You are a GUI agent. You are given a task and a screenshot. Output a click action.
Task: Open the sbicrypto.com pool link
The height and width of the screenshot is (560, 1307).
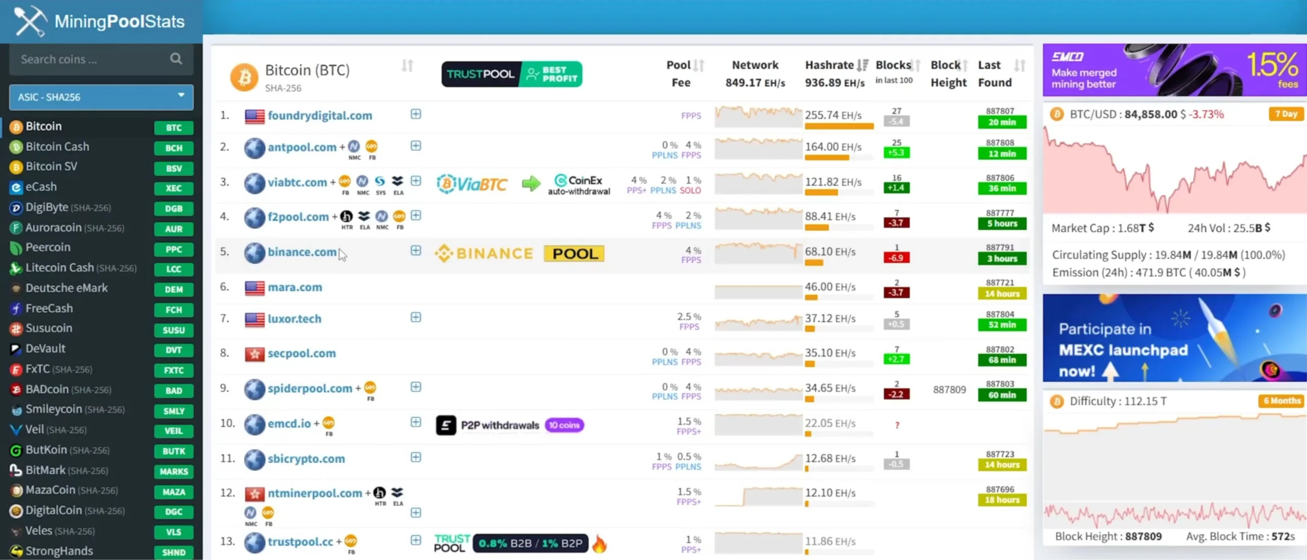tap(306, 459)
